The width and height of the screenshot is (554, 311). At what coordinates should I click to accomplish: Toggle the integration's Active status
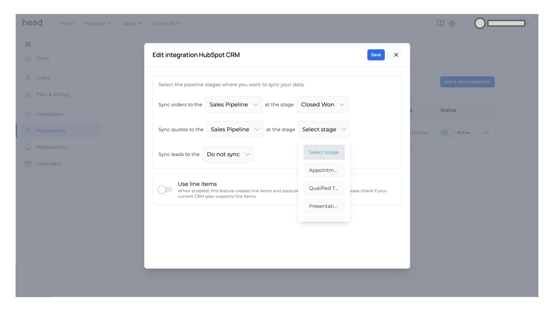[448, 132]
